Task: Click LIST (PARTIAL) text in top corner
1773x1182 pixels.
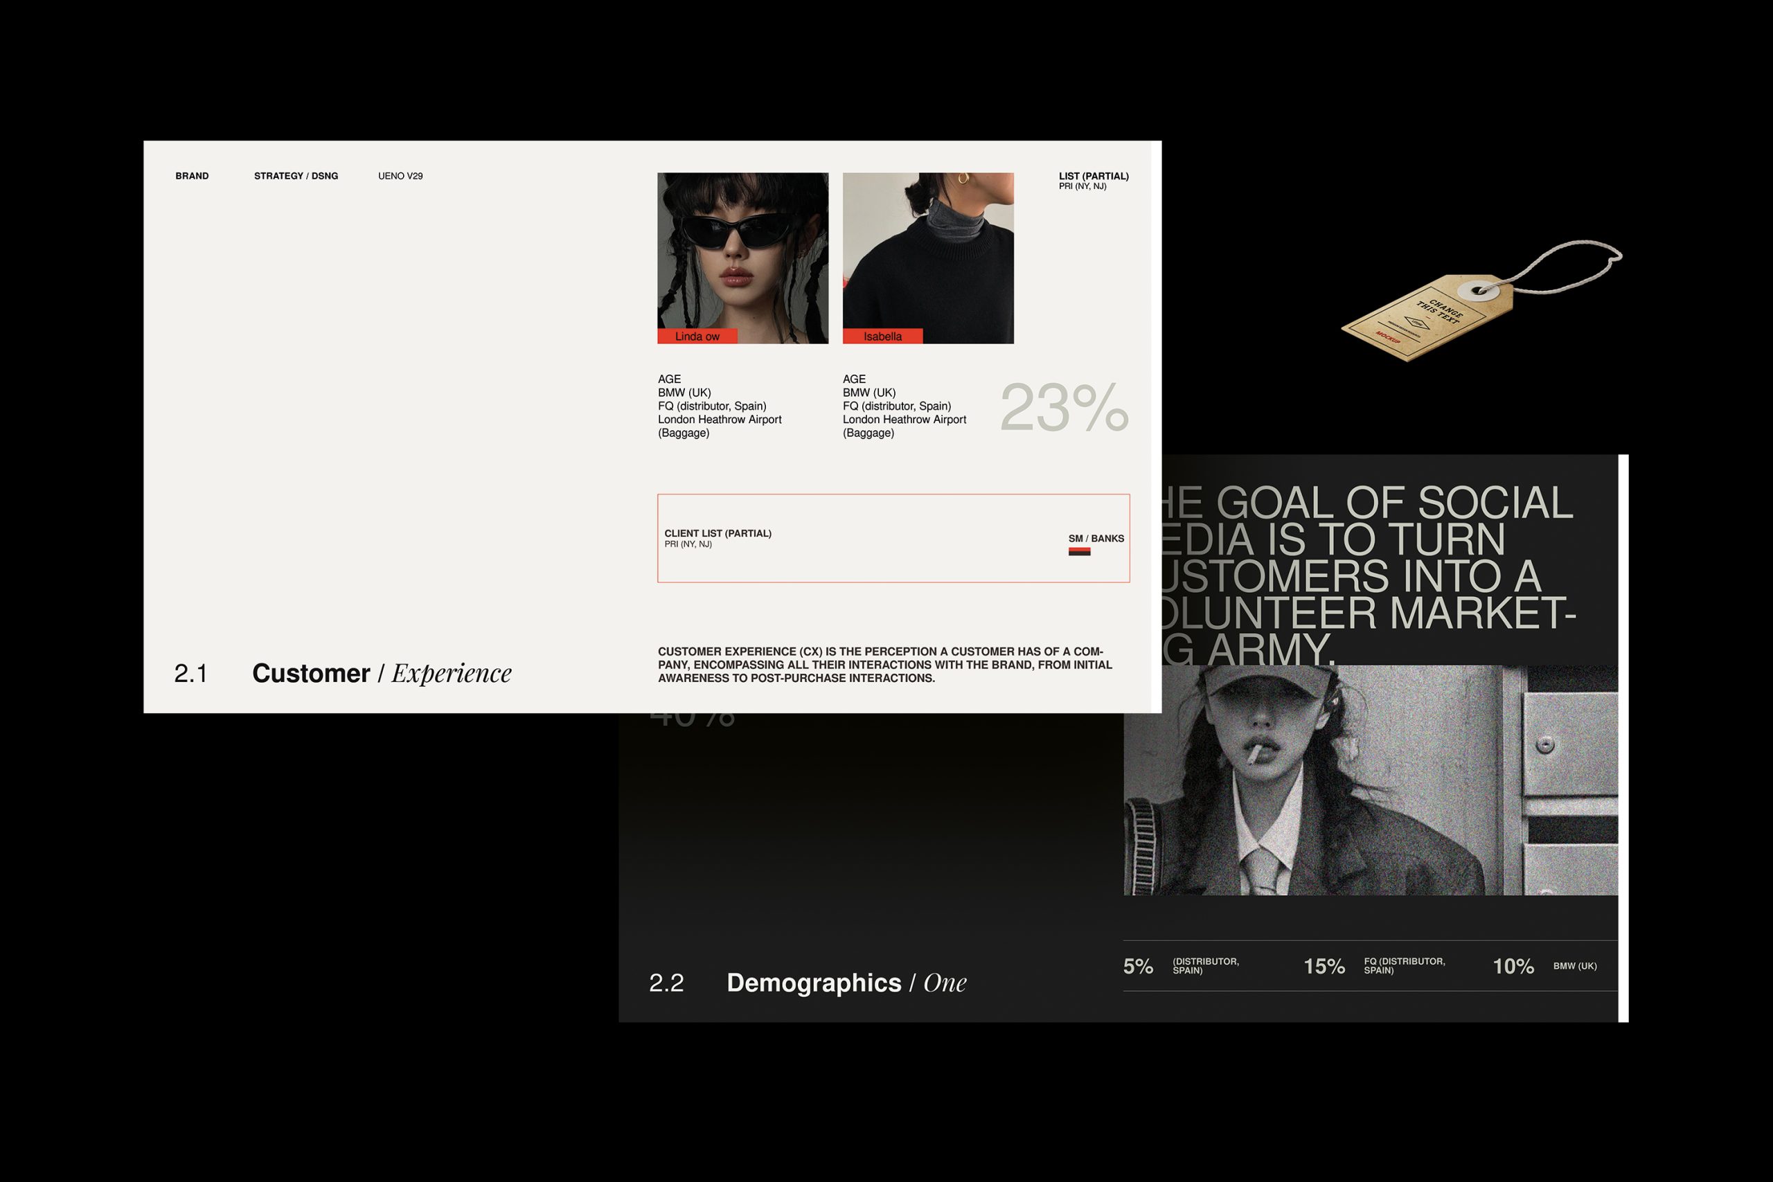Action: coord(1093,177)
